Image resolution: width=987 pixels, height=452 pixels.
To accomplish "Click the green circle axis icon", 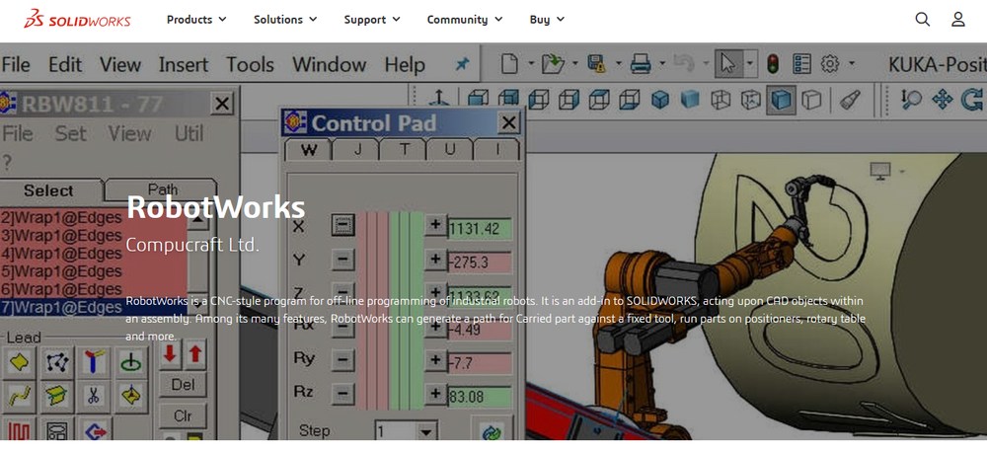I will [131, 362].
